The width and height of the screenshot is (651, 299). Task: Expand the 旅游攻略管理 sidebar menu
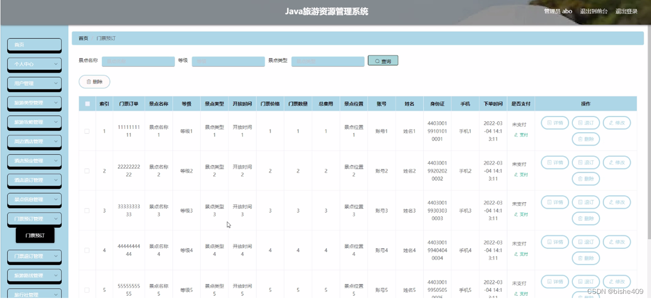coord(34,122)
